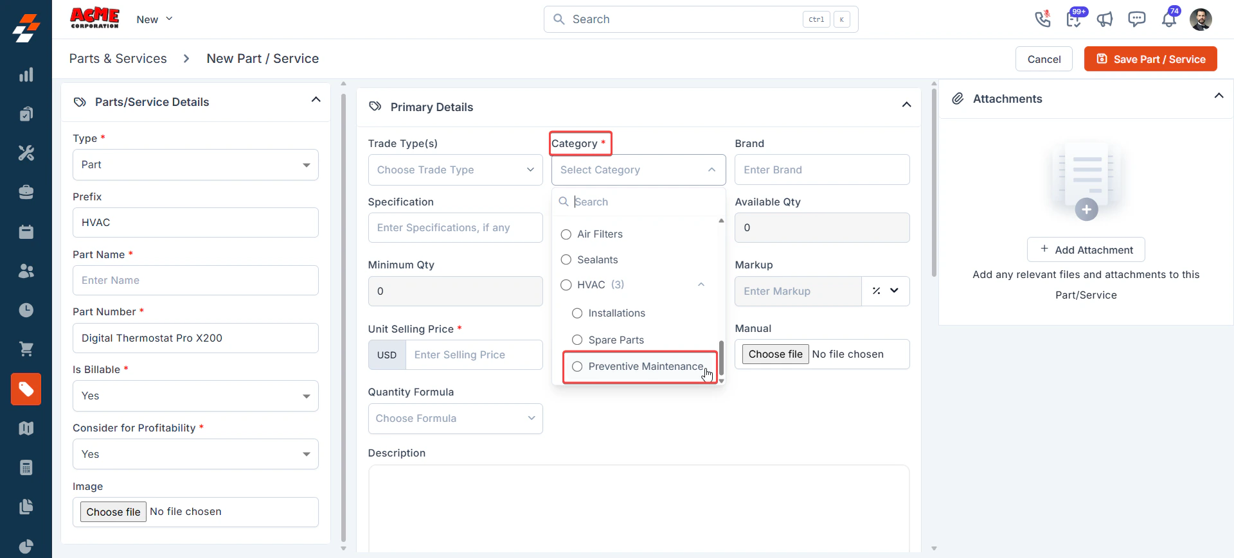Click the Primary Details panel scrollbar
Screen dimensions: 1234x558
(934, 182)
